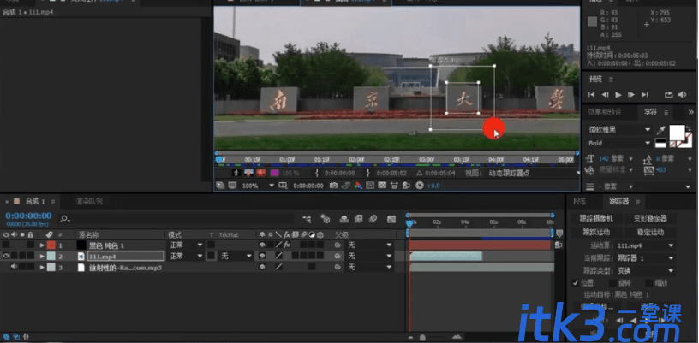699x343 pixels.
Task: Click parent pick whip of layer 1
Action: 338,245
